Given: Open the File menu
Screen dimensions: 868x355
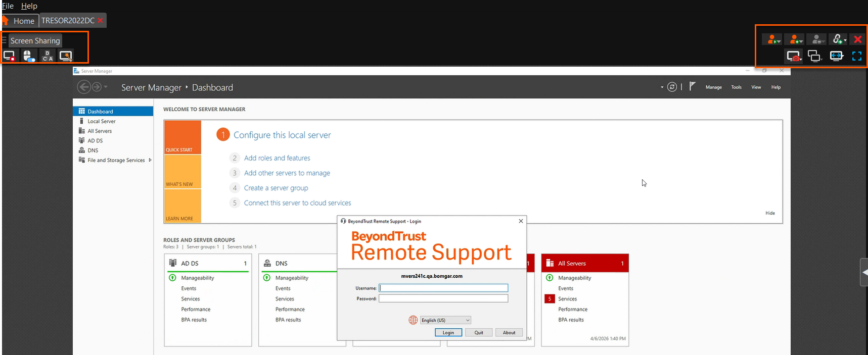Looking at the screenshot, I should [8, 6].
